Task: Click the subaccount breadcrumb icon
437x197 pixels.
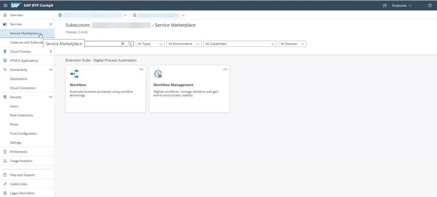Action: coord(134,15)
